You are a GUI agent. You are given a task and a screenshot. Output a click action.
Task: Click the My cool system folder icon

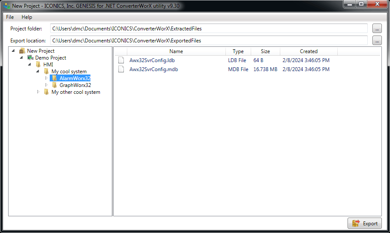click(x=46, y=72)
